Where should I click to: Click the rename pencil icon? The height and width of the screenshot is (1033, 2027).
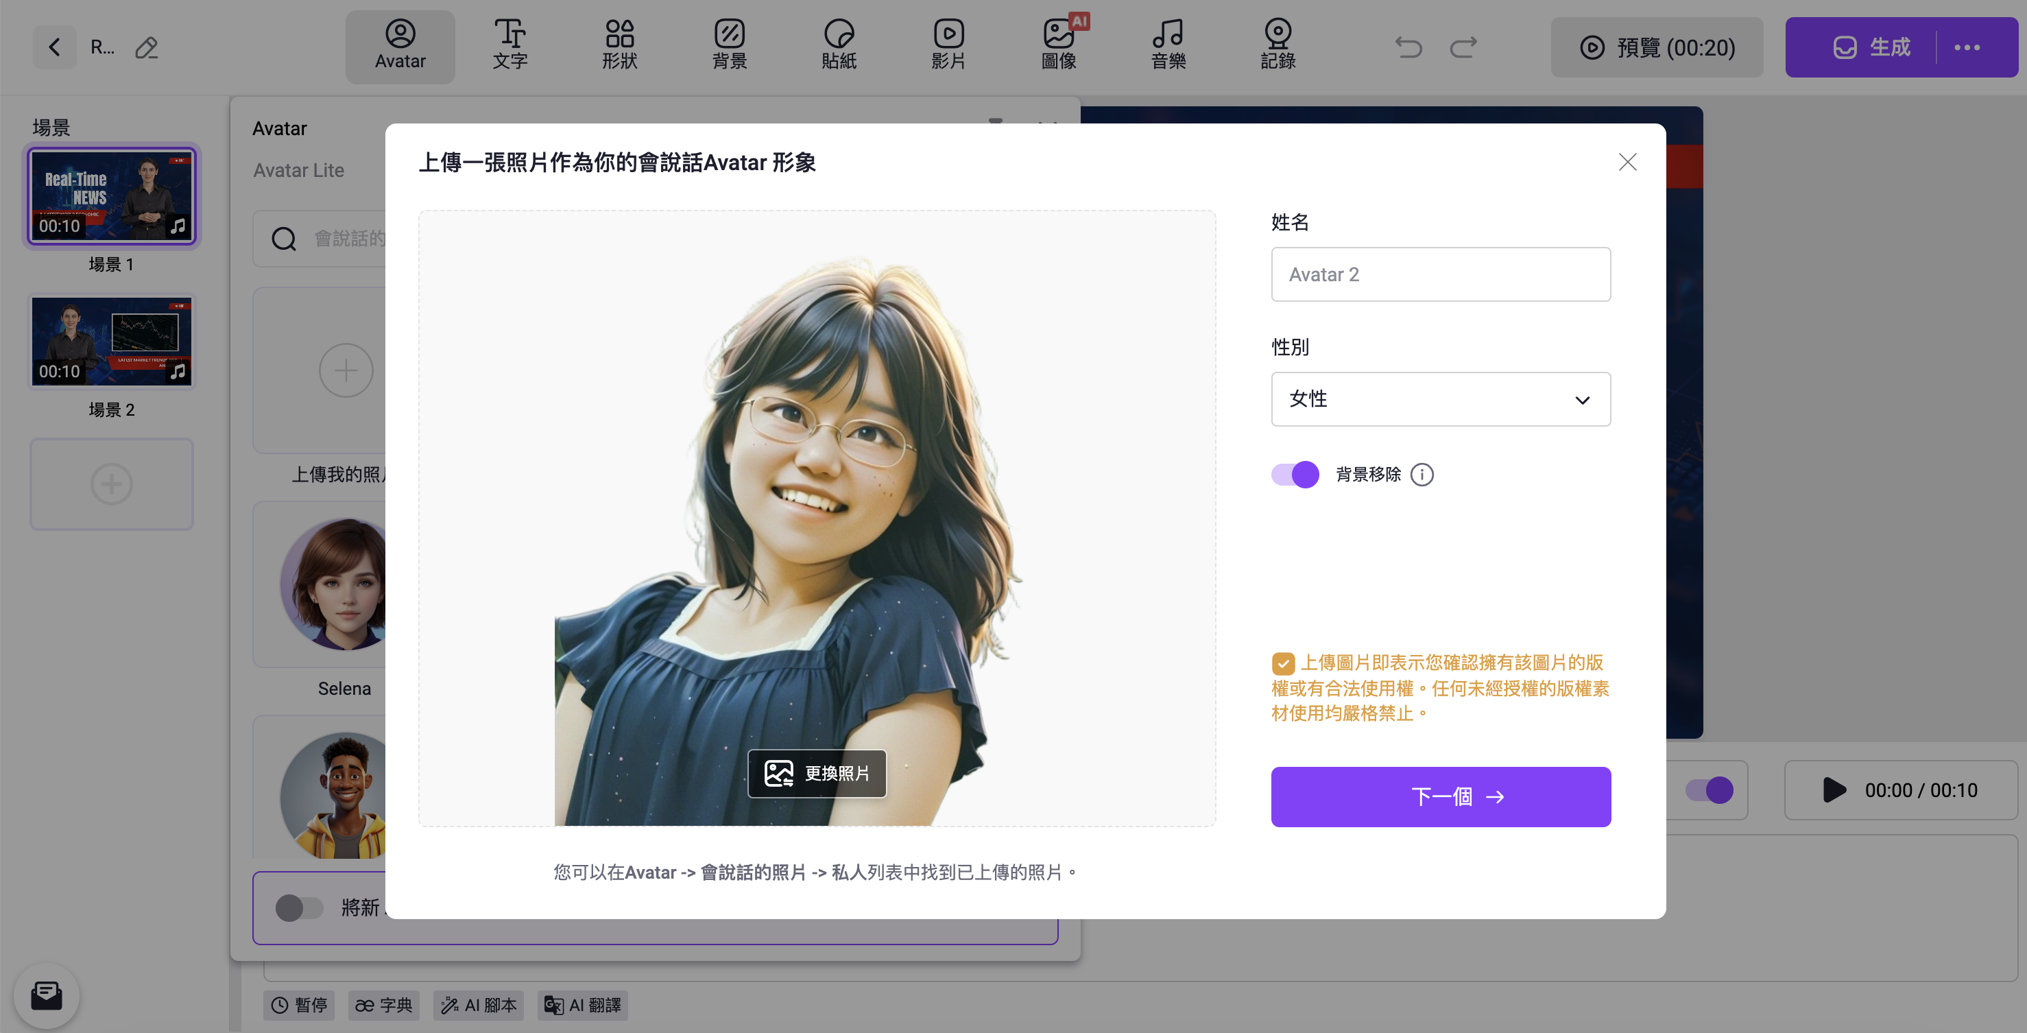(x=146, y=48)
